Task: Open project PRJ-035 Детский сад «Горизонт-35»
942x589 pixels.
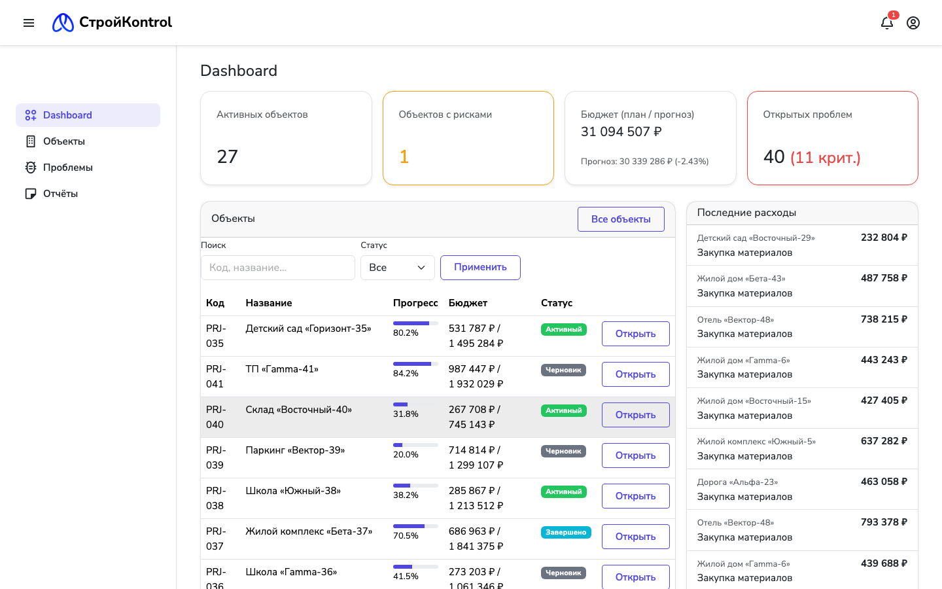Action: pyautogui.click(x=636, y=334)
